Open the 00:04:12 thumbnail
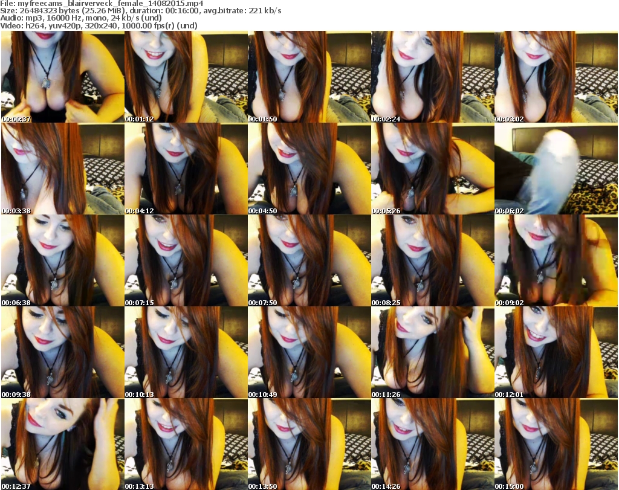 [186, 169]
